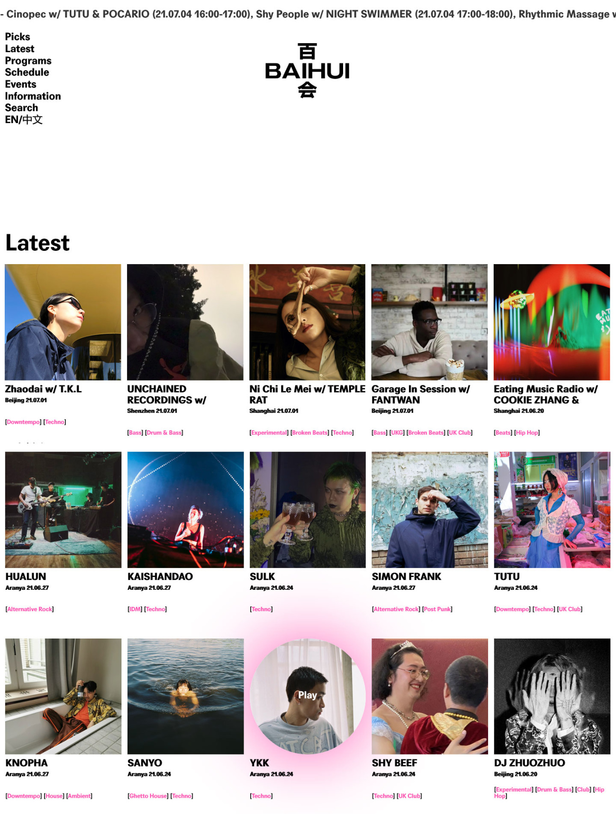Open the Programs section
Screen dimensions: 616x827
(28, 61)
